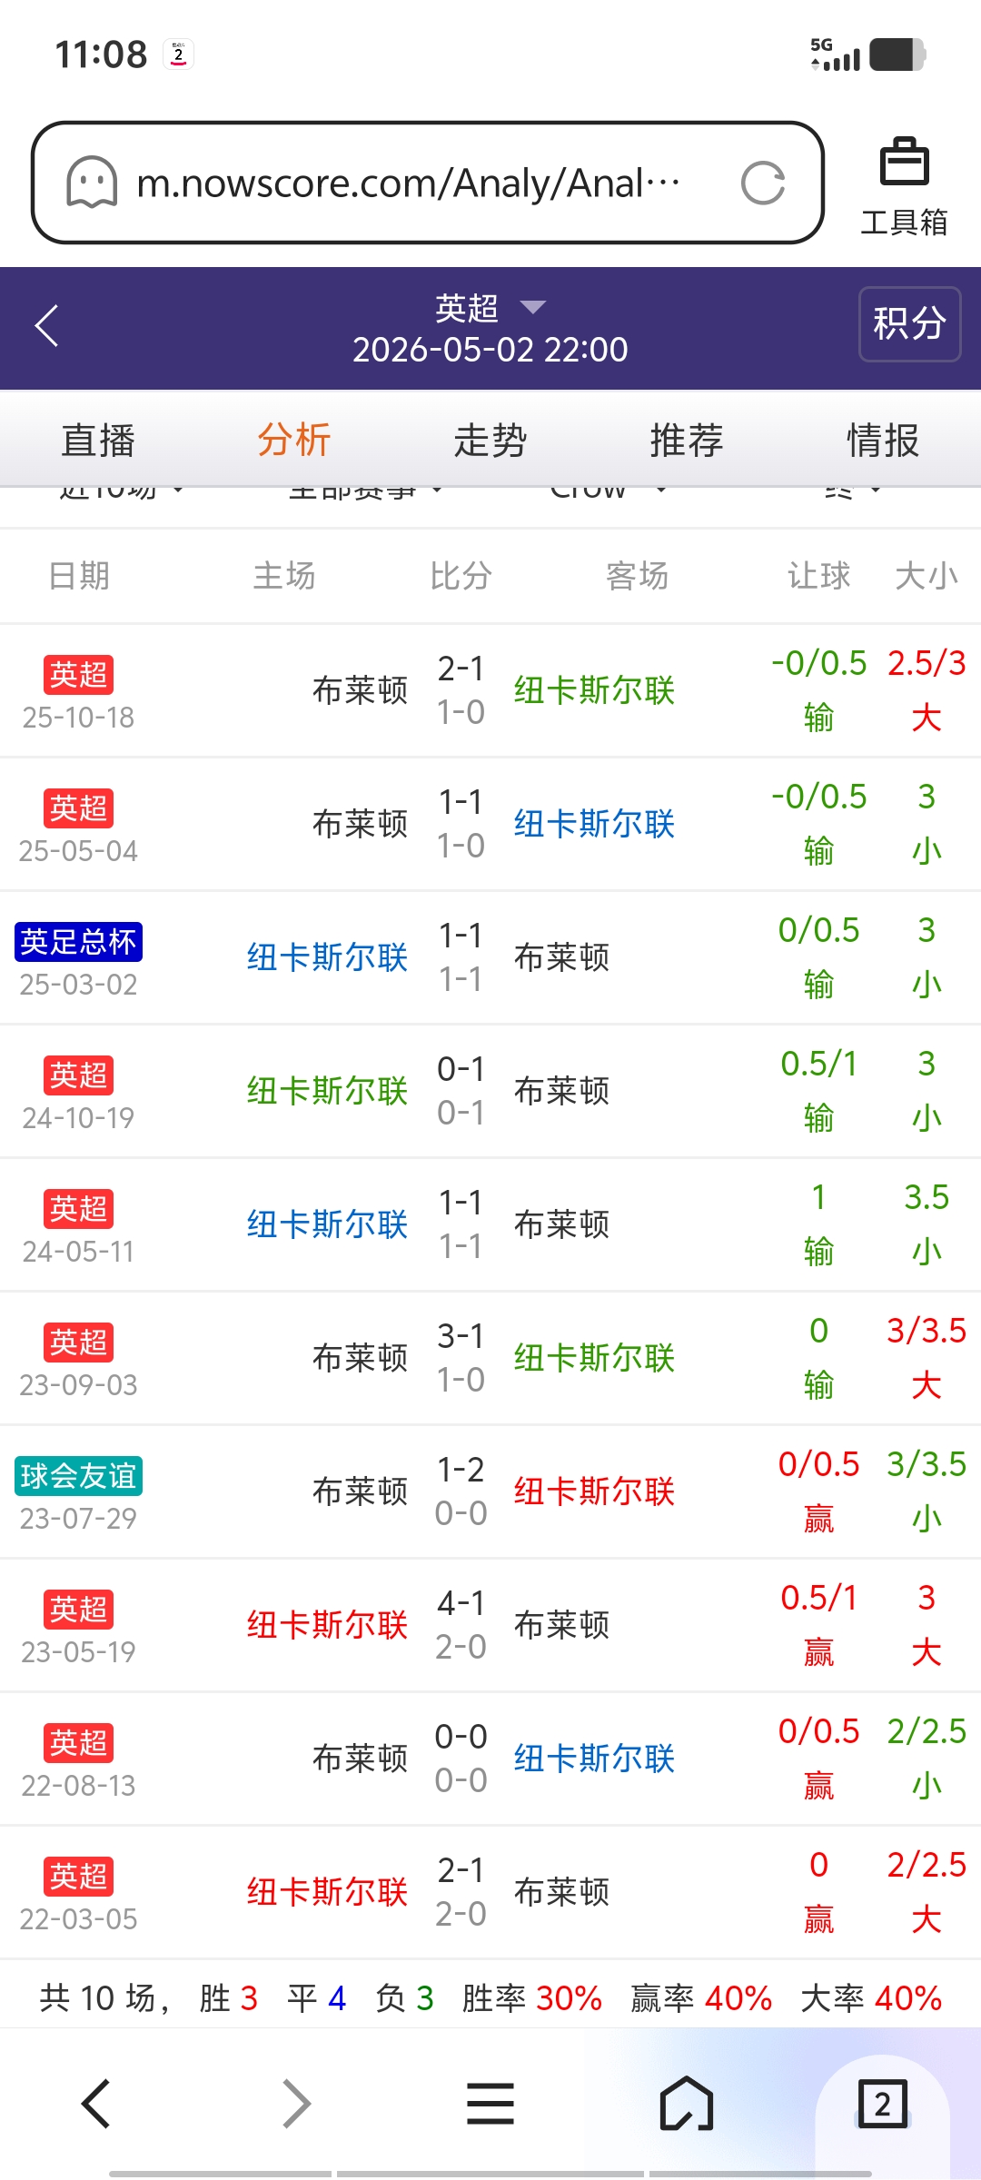Go back using the purple header arrow
Viewport: 981px width, 2180px height.
coord(47,325)
